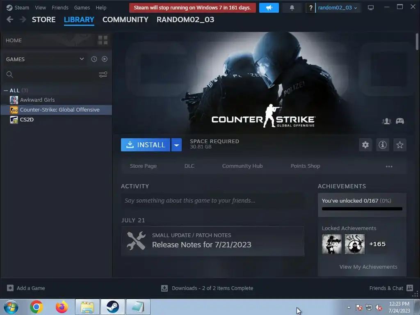Click the patch notes wrench icon
Viewport: 420px width, 315px height.
(136, 241)
